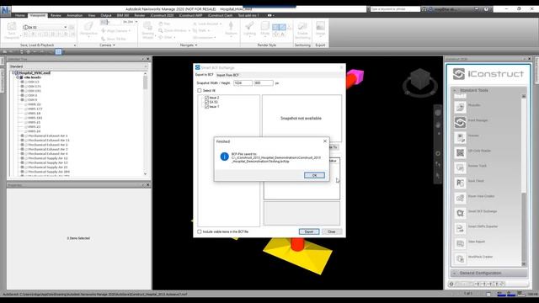Collapse the Hospital_HVAC root node

coord(13,73)
